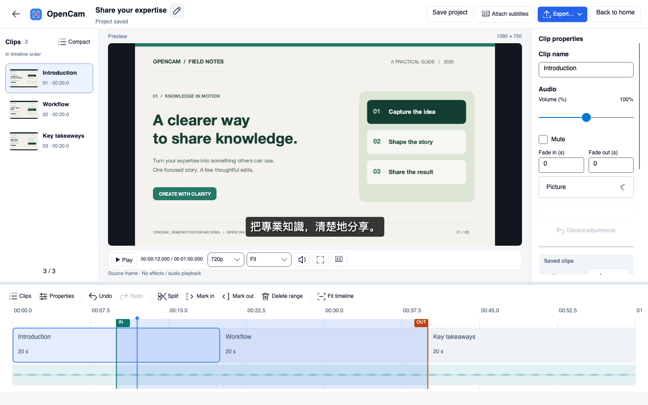Select the Introduction clip on timeline
Viewport: 648px width, 405px height.
pyautogui.click(x=116, y=345)
